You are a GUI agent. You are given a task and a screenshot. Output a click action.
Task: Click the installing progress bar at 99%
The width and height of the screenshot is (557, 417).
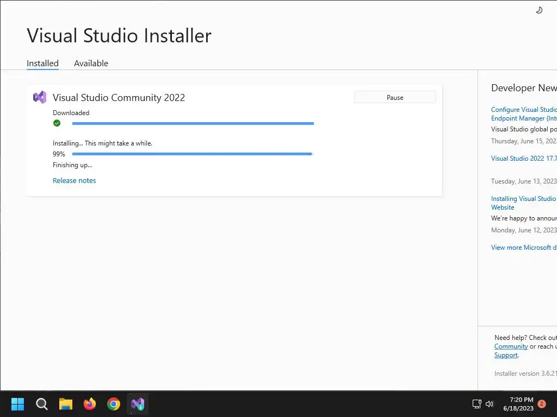[193, 154]
